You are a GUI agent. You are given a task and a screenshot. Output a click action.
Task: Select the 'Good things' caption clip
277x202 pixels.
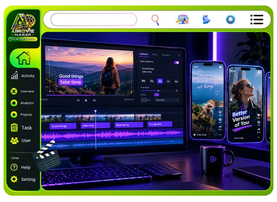[63, 126]
